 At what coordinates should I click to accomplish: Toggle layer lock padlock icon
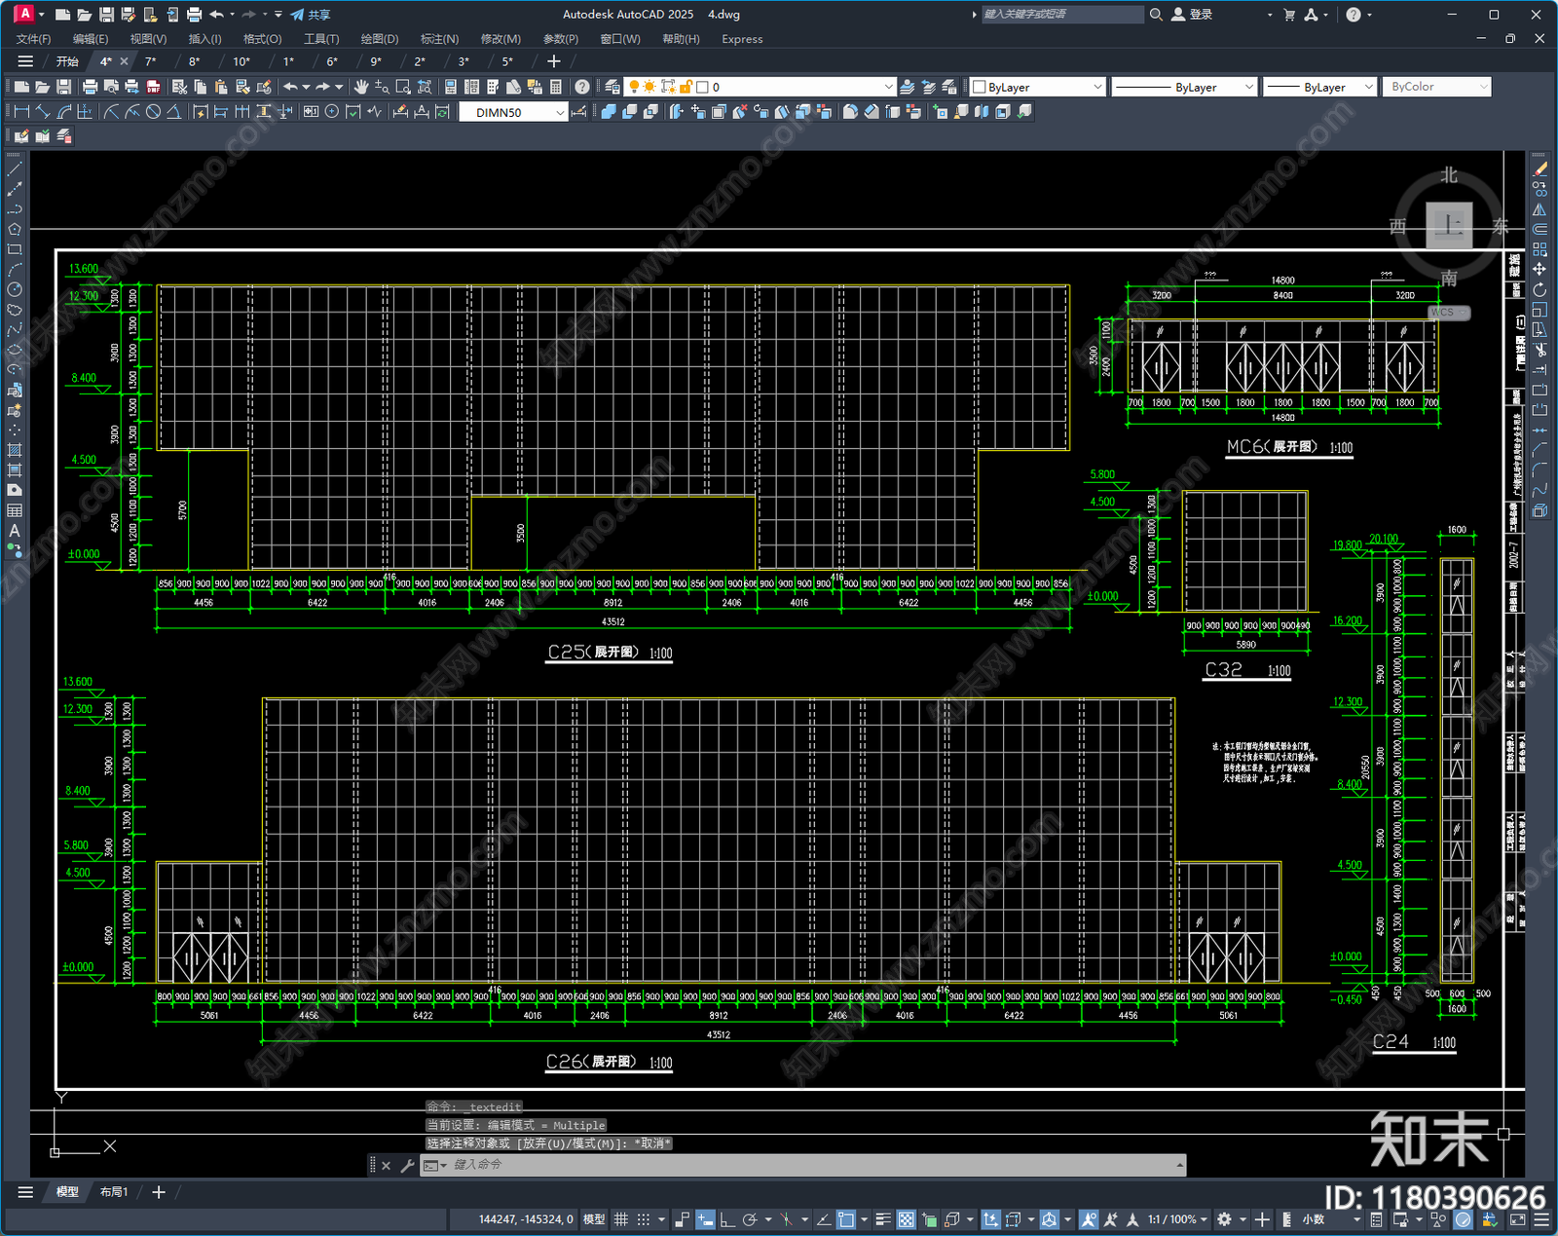(686, 87)
